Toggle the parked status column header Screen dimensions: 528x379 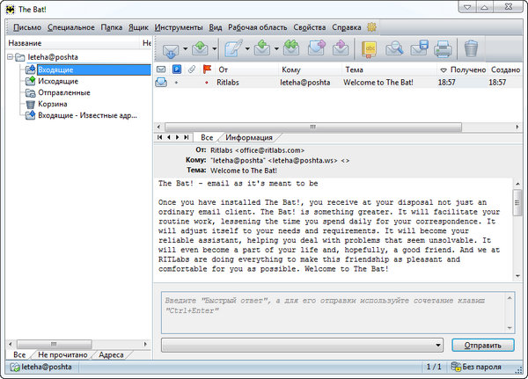177,69
